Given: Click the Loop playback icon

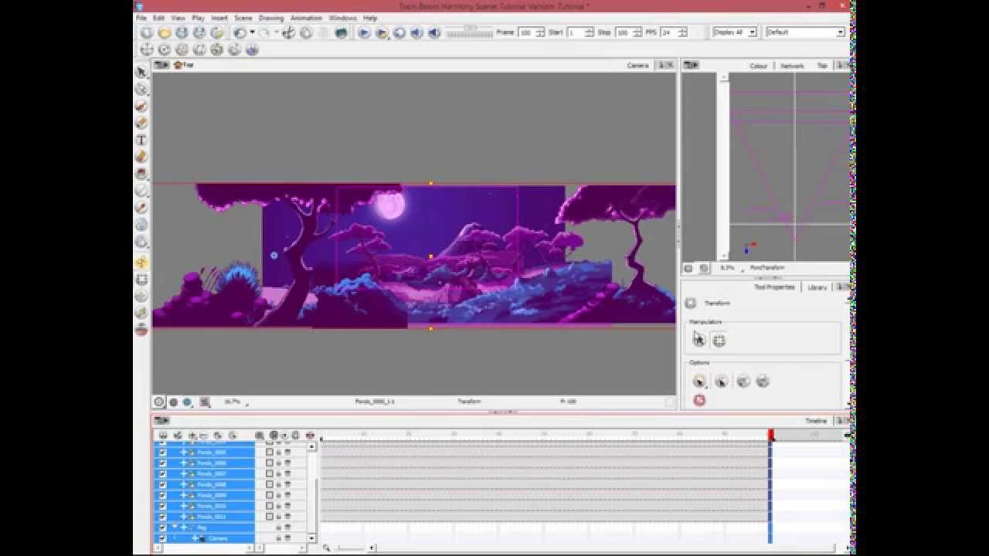Looking at the screenshot, I should (x=399, y=32).
